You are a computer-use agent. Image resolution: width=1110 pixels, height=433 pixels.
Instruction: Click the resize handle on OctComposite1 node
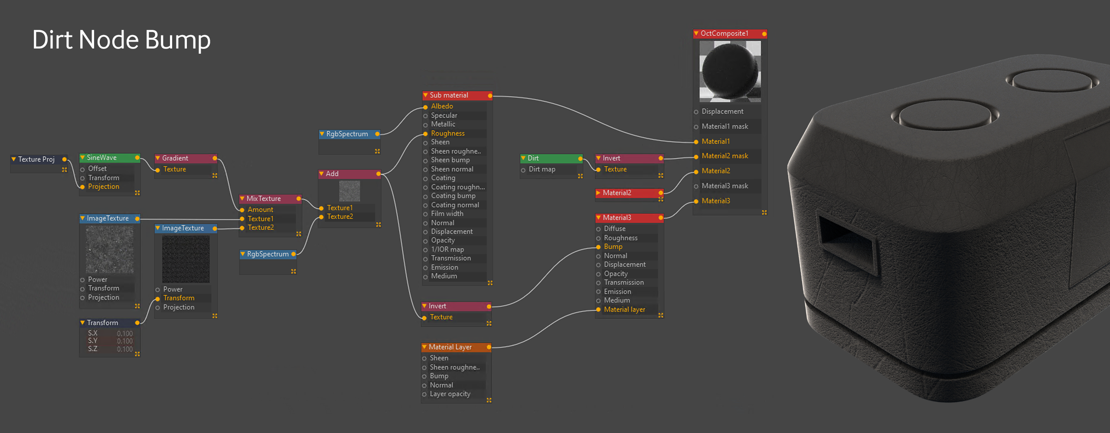[x=764, y=213]
